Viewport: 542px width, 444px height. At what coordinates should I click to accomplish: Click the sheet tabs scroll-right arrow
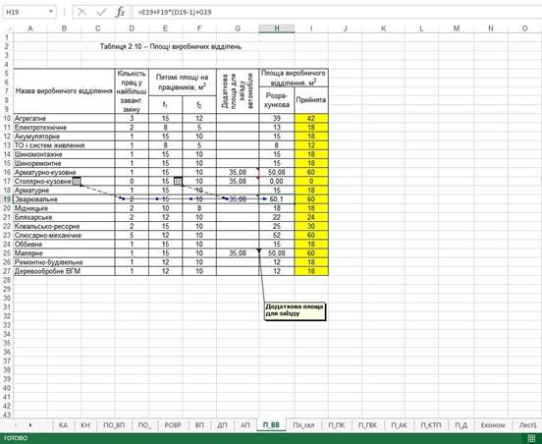(x=30, y=425)
